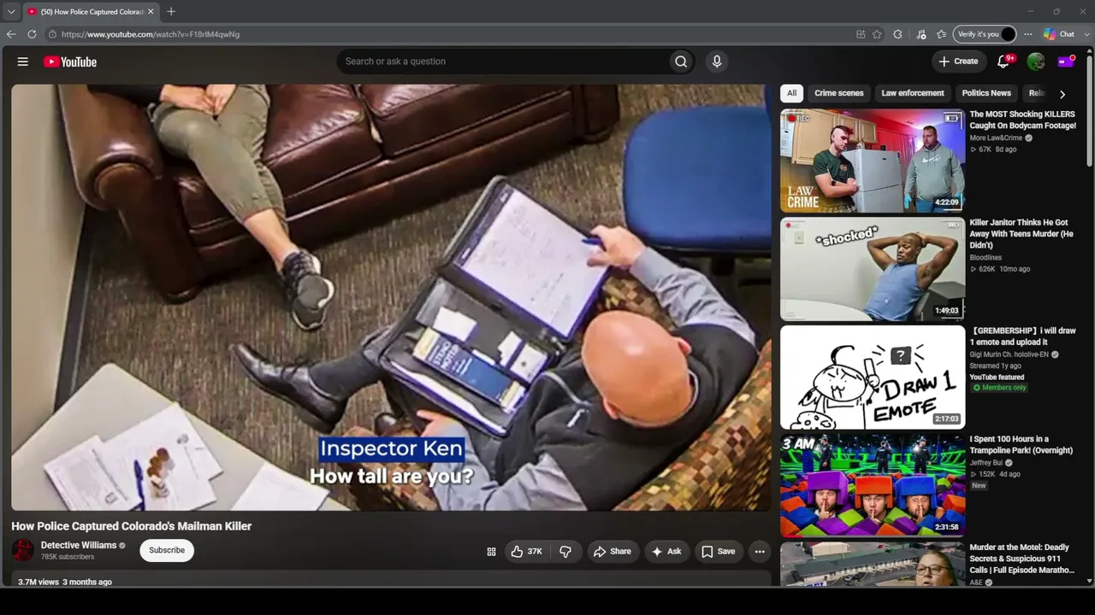Open the browser favorites list
Image resolution: width=1095 pixels, height=615 pixels.
click(941, 34)
